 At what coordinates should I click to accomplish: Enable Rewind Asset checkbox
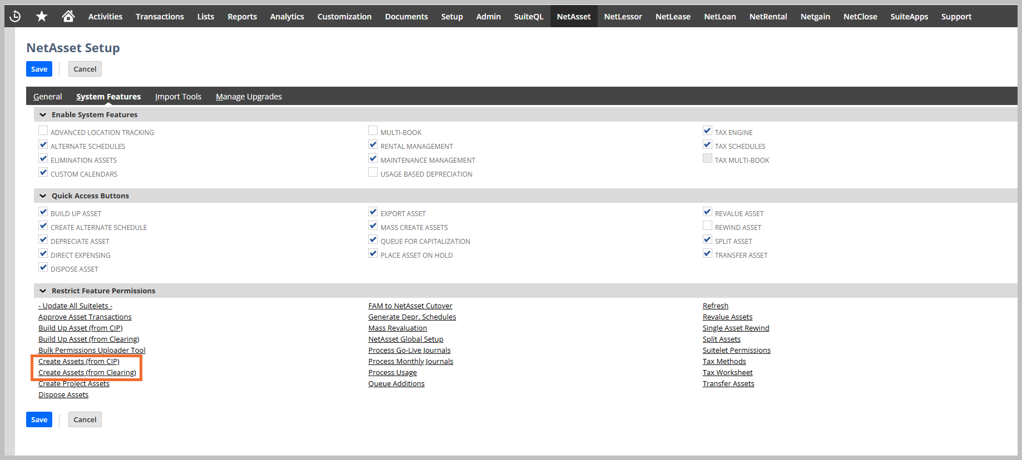(x=707, y=226)
